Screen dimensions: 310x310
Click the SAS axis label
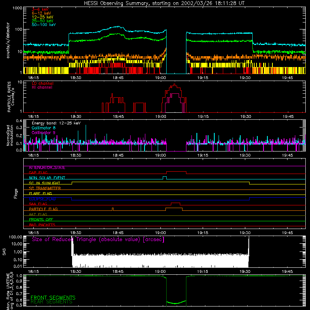point(4,252)
